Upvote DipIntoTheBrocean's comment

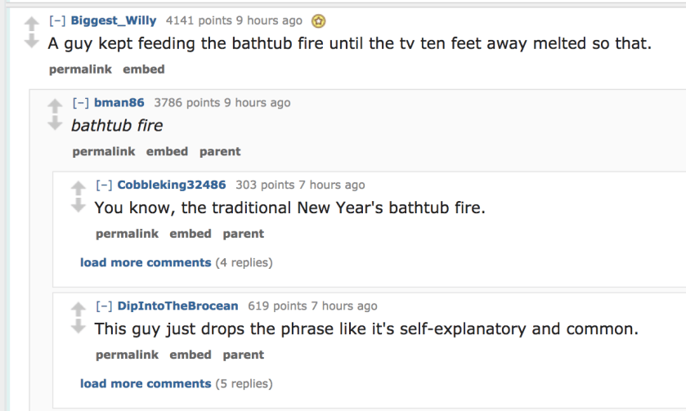[x=79, y=309]
